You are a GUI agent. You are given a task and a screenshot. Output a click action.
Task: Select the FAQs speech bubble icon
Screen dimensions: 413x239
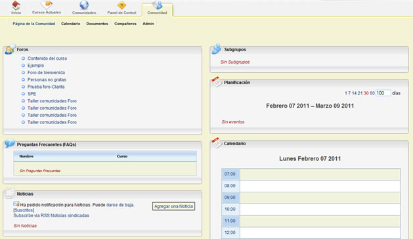10,143
